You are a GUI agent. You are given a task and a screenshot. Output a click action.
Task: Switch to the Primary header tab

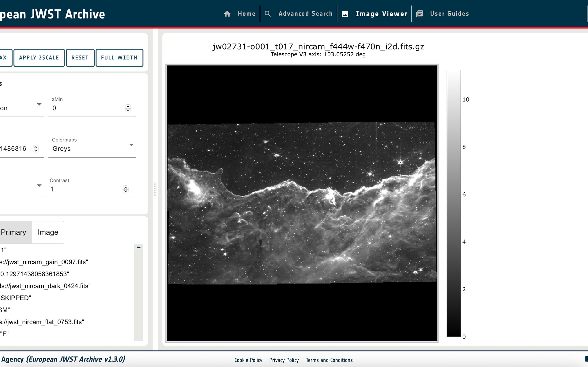[13, 232]
